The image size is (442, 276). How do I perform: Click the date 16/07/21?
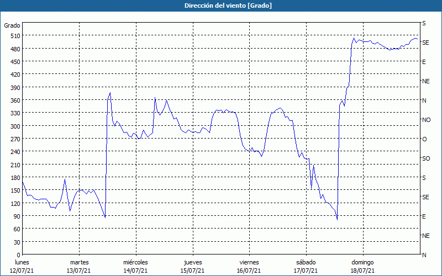click(x=249, y=270)
